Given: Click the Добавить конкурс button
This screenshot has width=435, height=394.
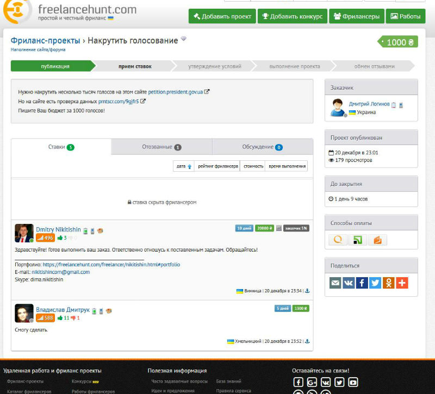Looking at the screenshot, I should [293, 16].
